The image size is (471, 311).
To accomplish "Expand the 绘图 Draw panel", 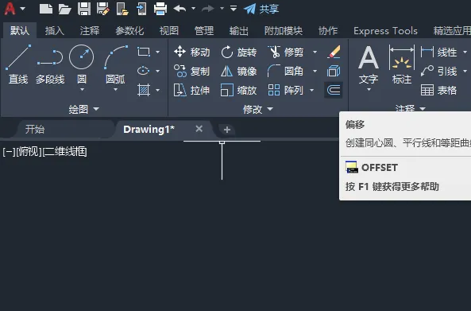I will pos(84,109).
